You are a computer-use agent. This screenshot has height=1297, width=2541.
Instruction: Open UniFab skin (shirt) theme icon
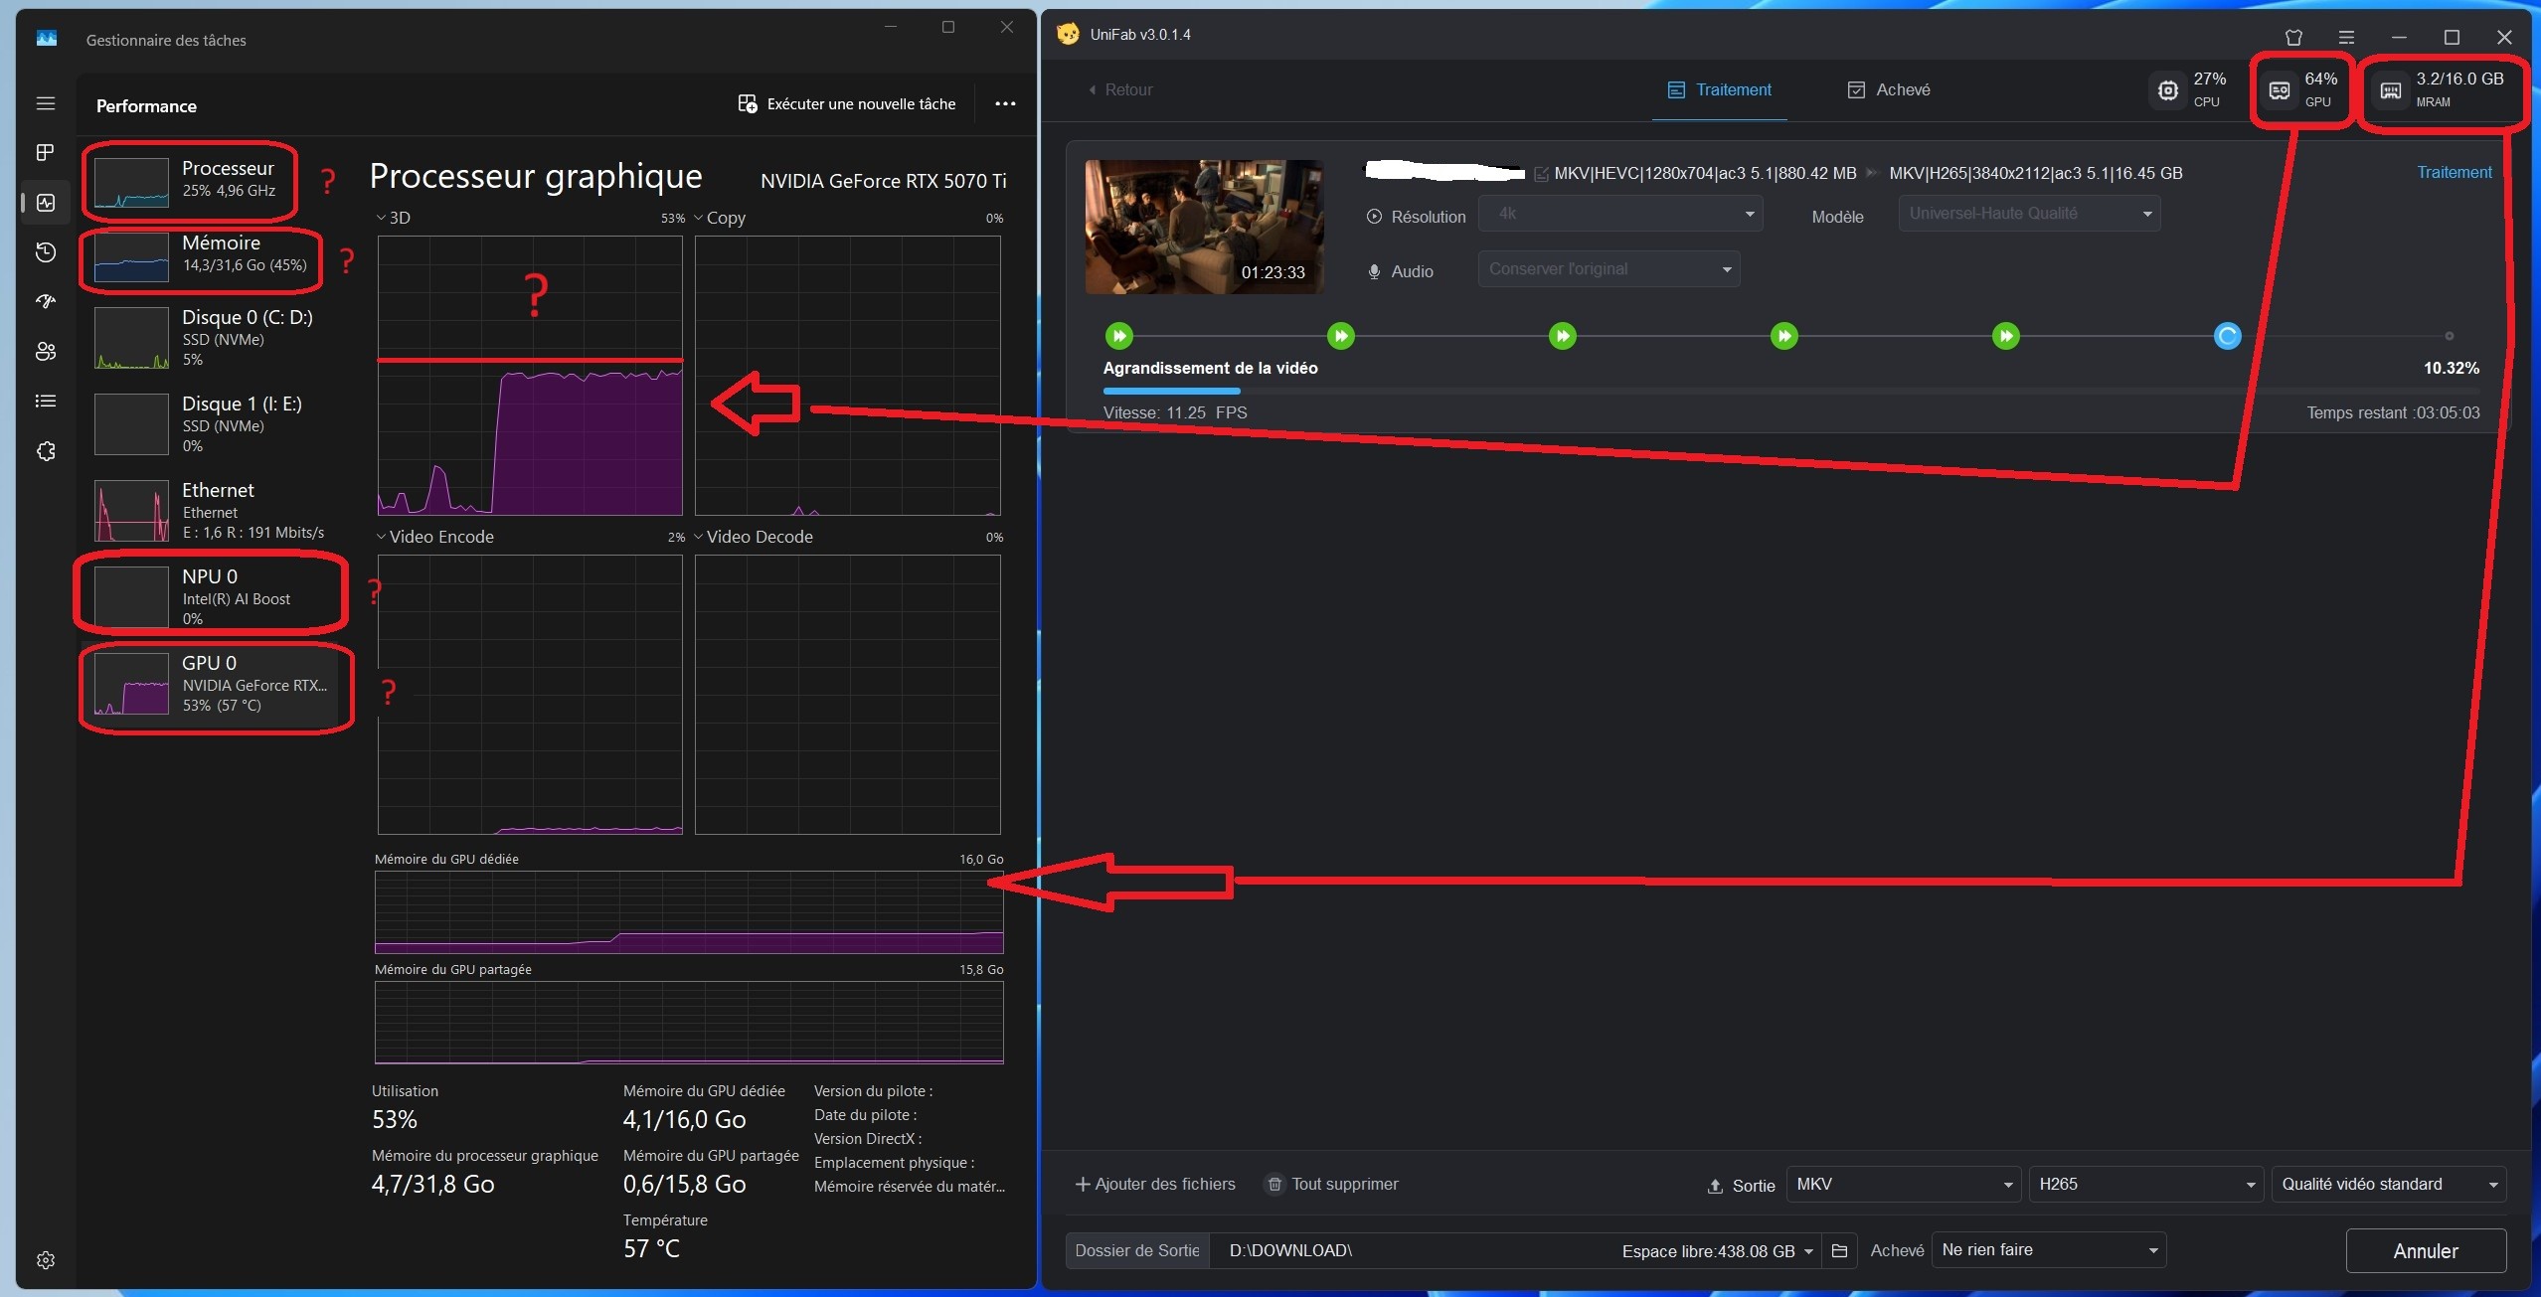pos(2293,37)
